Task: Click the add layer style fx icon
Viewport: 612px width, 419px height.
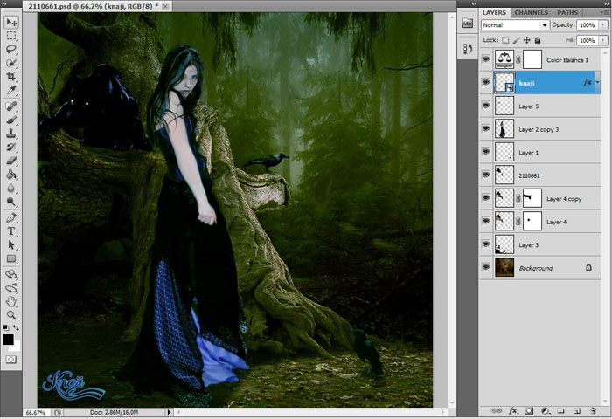Action: 513,409
